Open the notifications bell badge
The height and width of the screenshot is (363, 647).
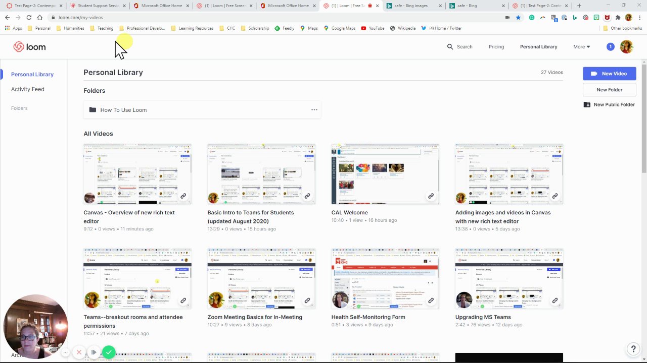(610, 47)
